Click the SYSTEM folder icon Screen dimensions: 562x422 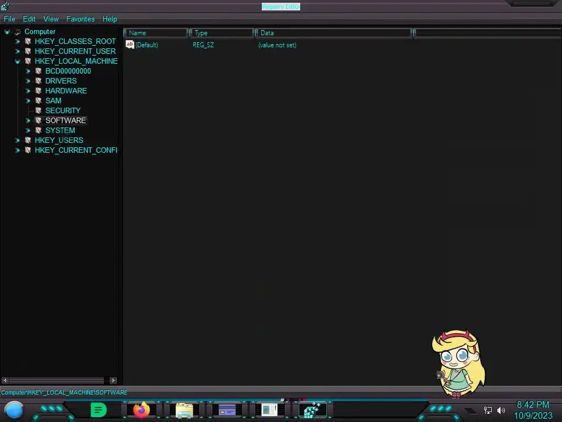[38, 130]
